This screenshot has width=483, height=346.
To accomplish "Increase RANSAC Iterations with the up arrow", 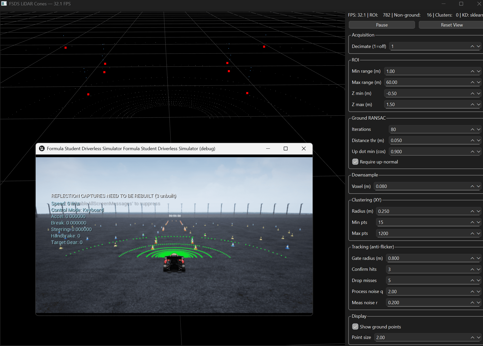I will point(472,130).
